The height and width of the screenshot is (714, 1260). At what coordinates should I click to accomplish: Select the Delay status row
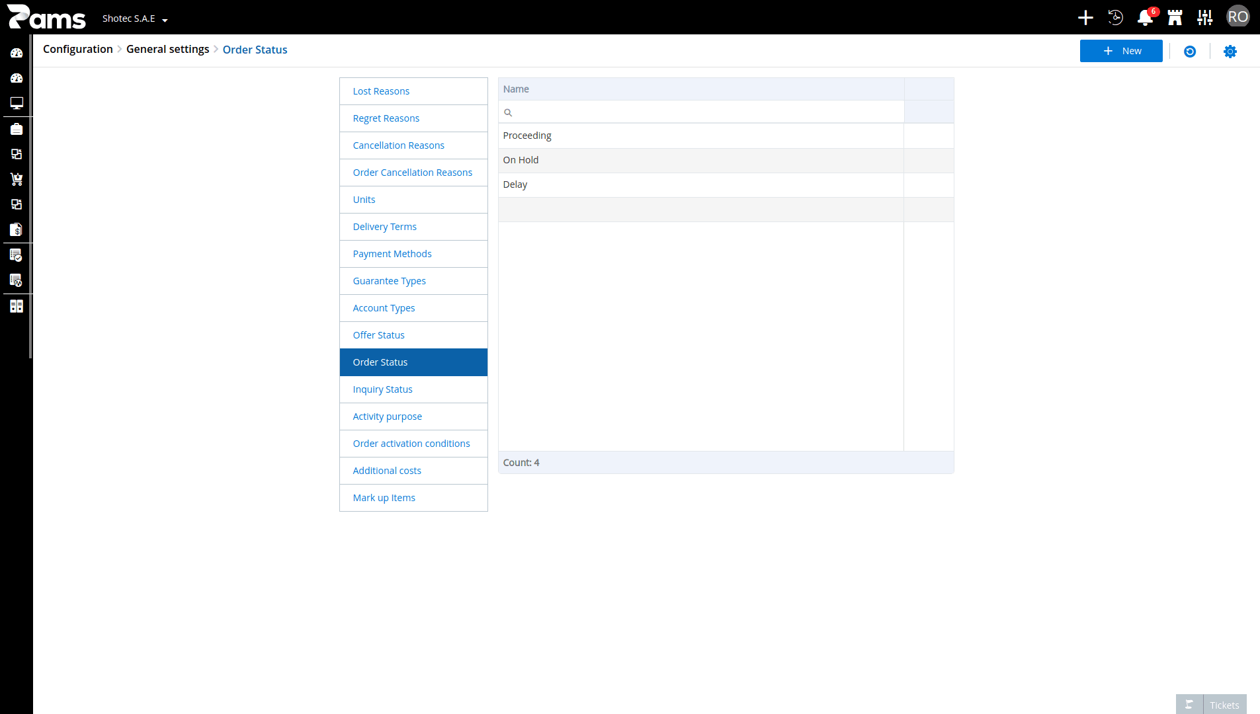(x=726, y=184)
